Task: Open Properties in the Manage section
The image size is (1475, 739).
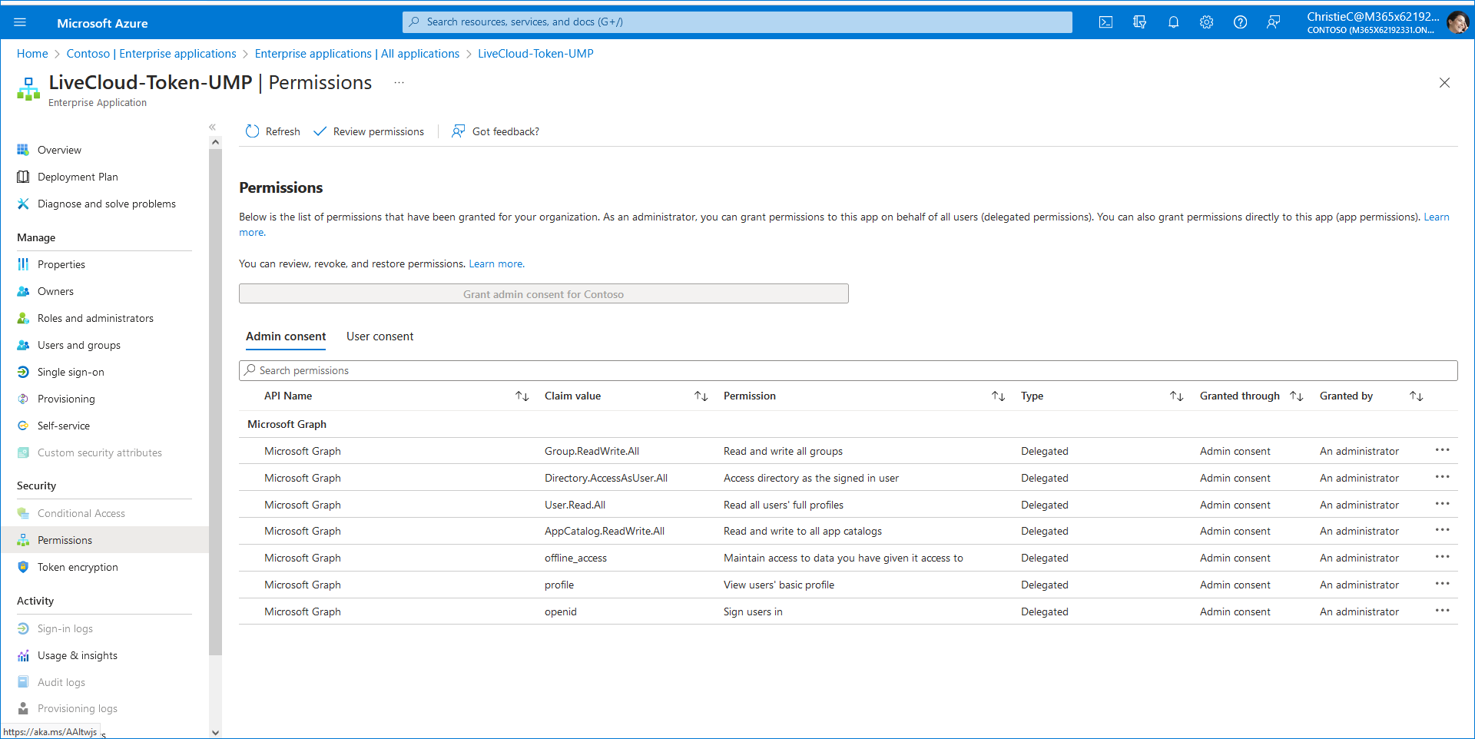Action: coord(61,264)
